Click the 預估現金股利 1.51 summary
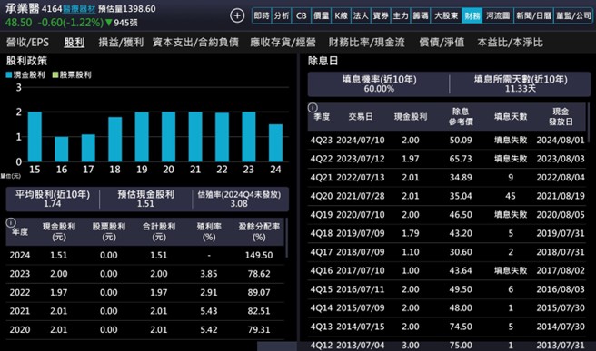 146,199
